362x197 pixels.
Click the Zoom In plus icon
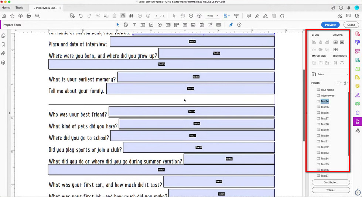click(x=199, y=16)
